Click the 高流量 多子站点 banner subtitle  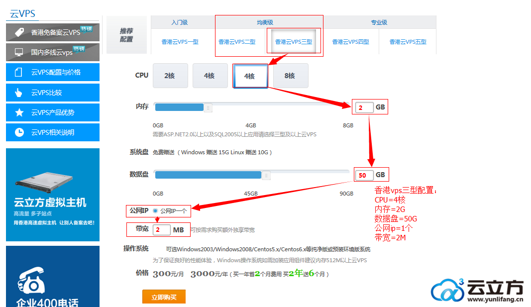tap(33, 213)
